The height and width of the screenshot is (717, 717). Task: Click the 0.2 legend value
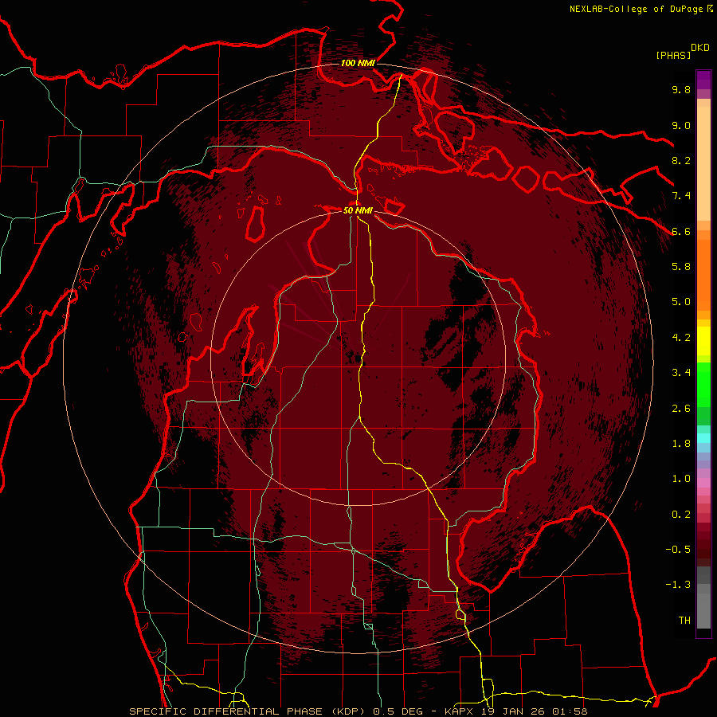[681, 515]
